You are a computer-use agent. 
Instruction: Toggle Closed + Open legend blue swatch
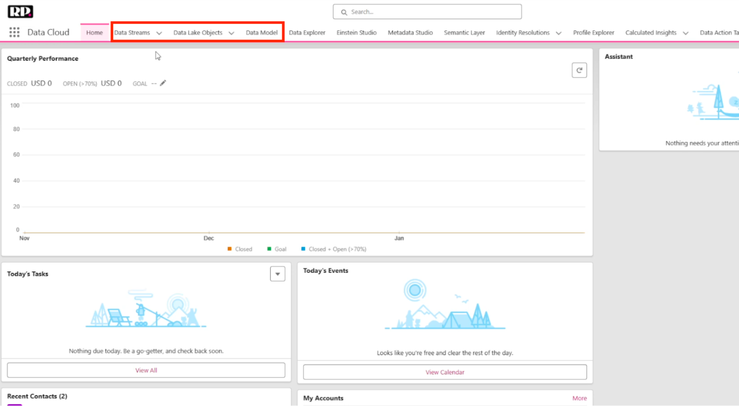pos(303,249)
